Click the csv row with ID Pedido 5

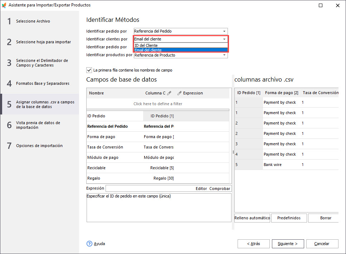[x=286, y=165]
